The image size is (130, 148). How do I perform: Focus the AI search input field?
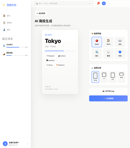(x=64, y=4)
